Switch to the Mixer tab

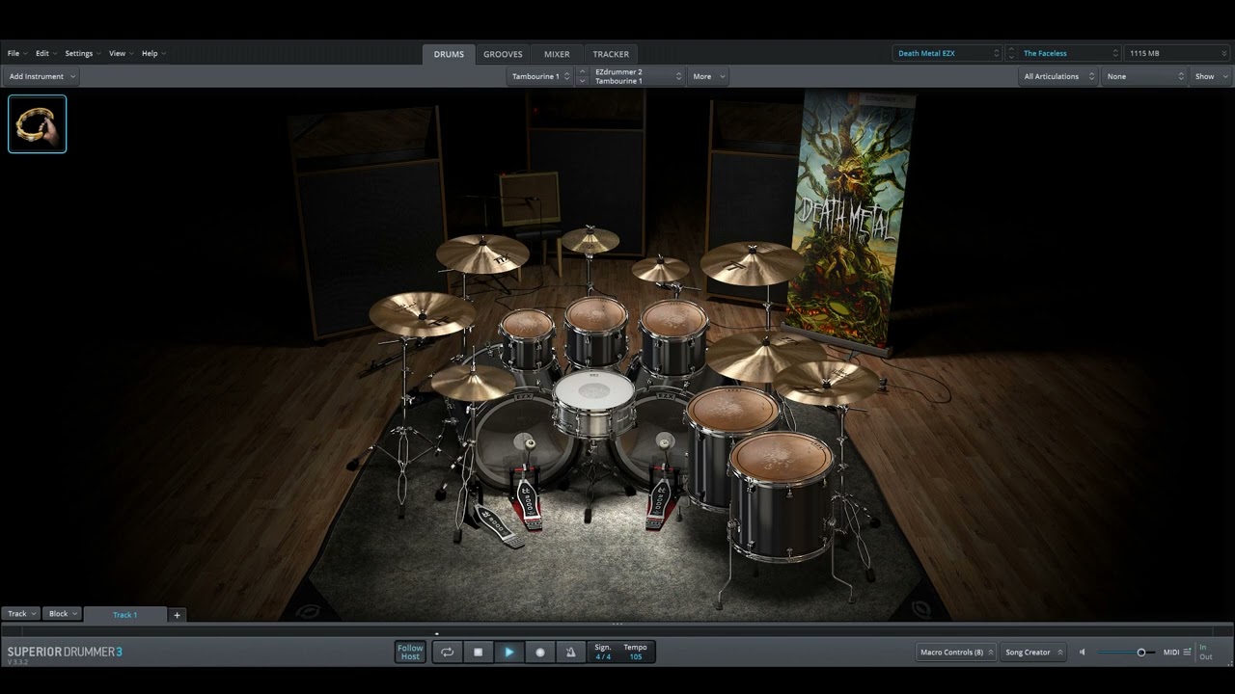(x=557, y=54)
